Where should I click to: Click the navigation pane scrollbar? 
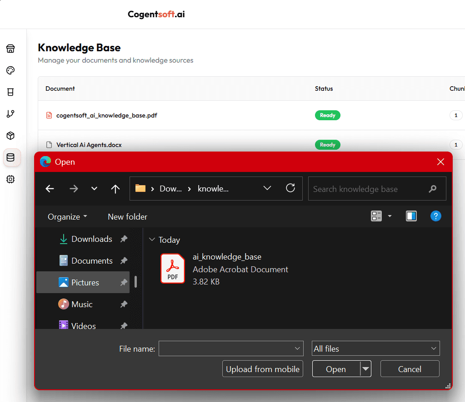tap(136, 282)
